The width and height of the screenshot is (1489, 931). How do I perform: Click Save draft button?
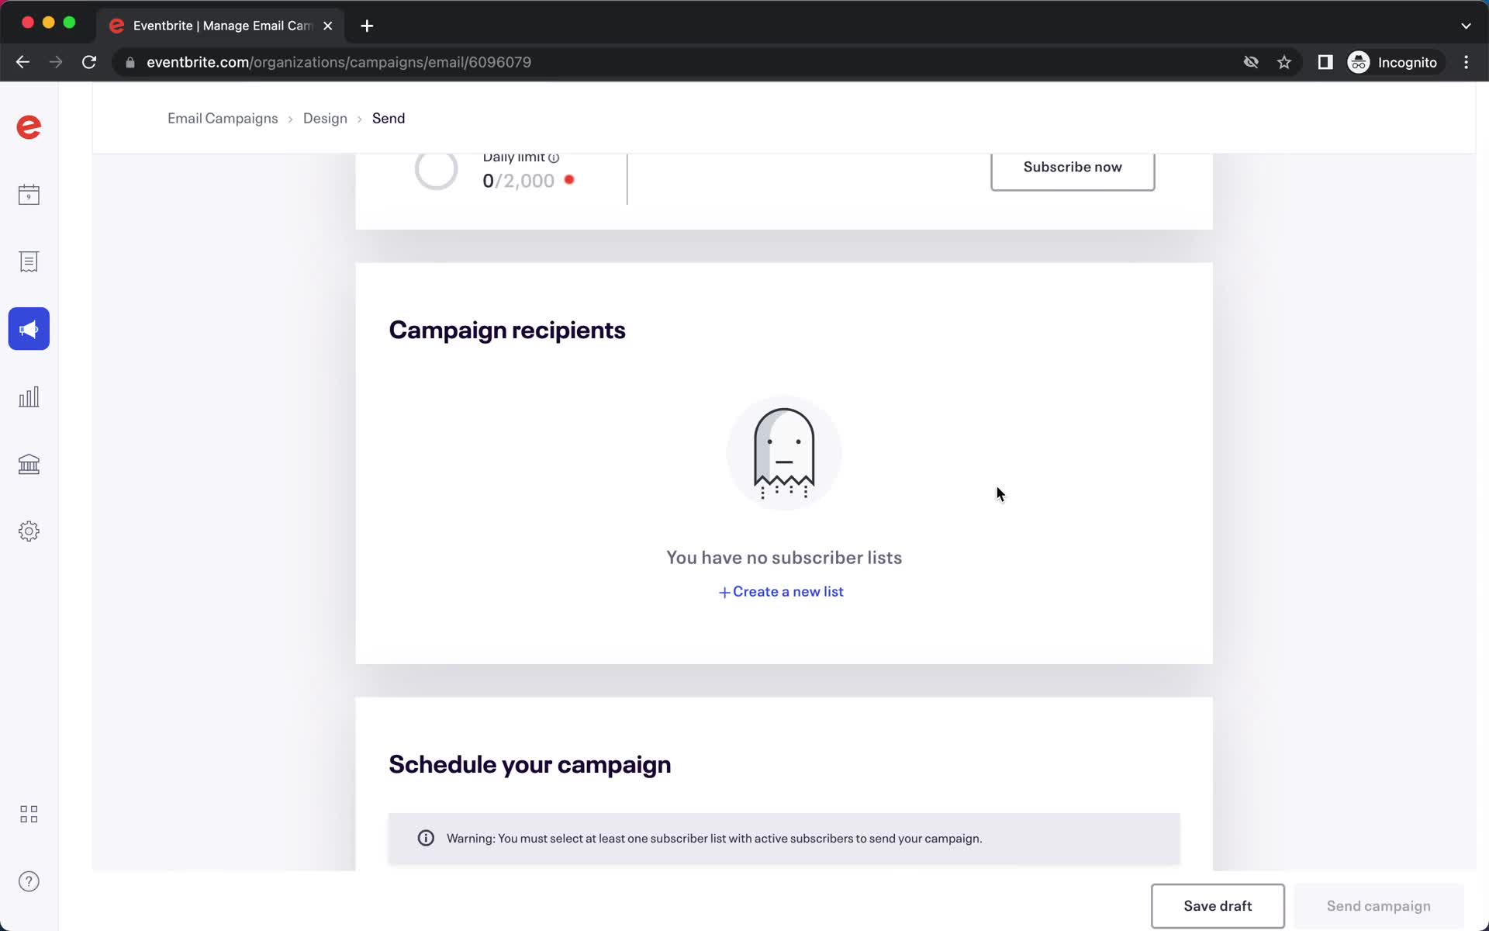pyautogui.click(x=1218, y=905)
